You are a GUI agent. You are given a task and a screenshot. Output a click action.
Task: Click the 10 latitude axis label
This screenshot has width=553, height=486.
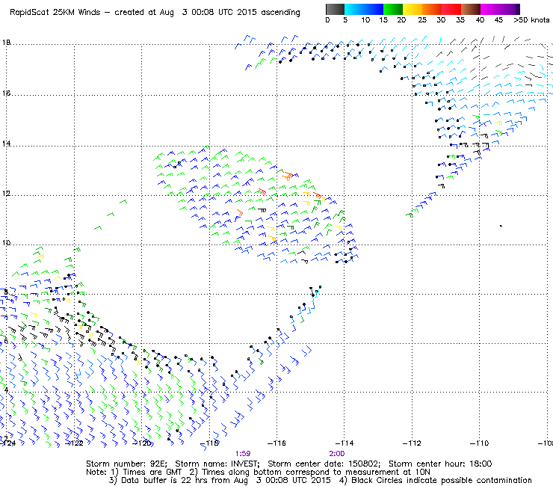point(6,243)
